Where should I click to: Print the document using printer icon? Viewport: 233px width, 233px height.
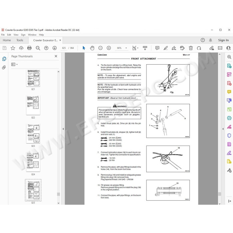click(29, 48)
